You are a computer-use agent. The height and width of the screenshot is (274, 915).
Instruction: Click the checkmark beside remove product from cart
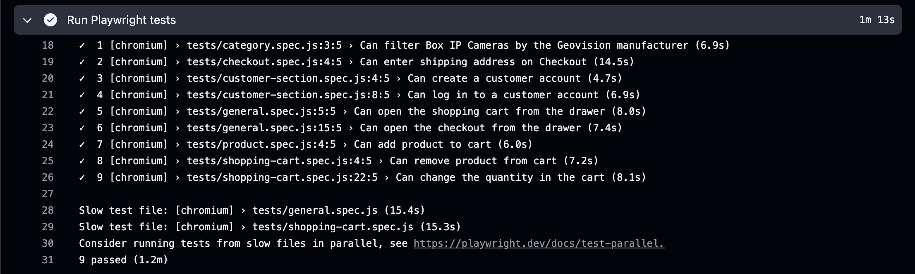click(x=82, y=161)
